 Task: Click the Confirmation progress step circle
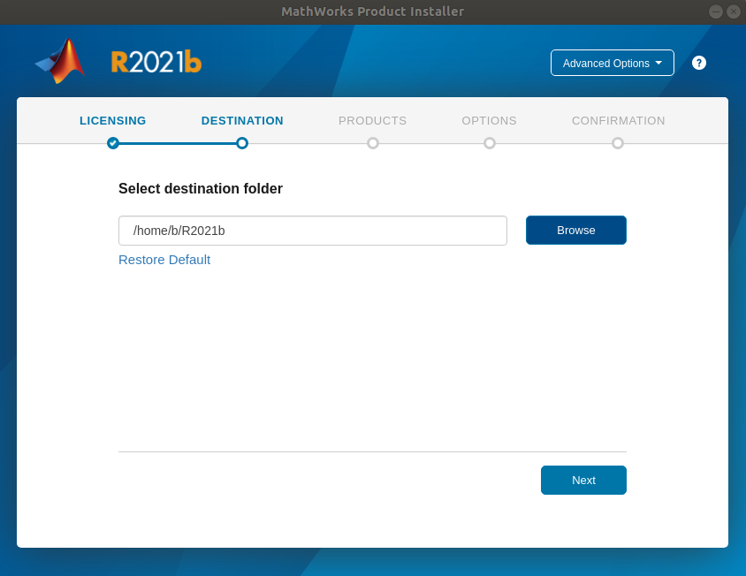pos(618,143)
